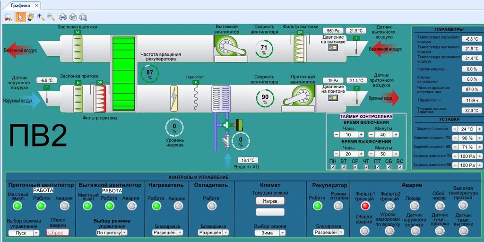The image size is (484, 242).
Task: Expand the Зима season dropdown
Action: 283,233
